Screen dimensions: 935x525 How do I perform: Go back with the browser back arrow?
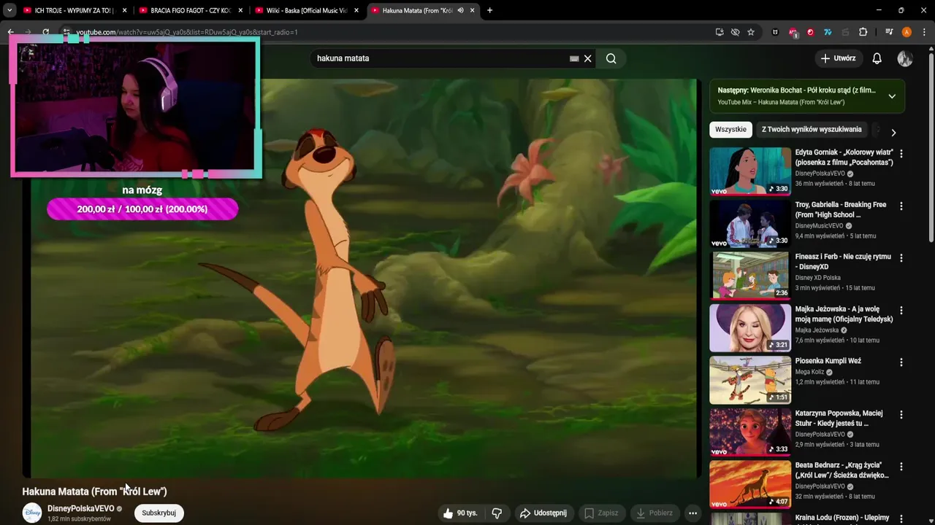click(10, 32)
